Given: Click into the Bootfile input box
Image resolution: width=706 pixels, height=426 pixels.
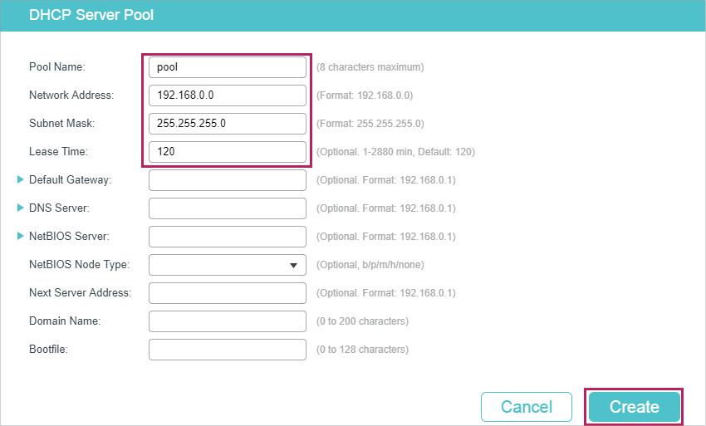Looking at the screenshot, I should [227, 350].
